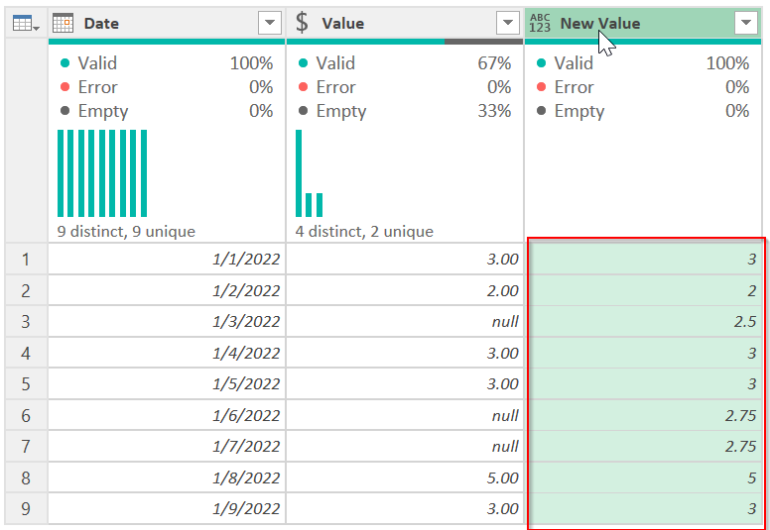Click the Date column type calendar icon
This screenshot has height=530, width=770.
point(63,23)
